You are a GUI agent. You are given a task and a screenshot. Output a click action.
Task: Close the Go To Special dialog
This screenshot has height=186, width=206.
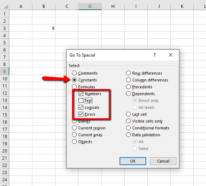(171, 55)
